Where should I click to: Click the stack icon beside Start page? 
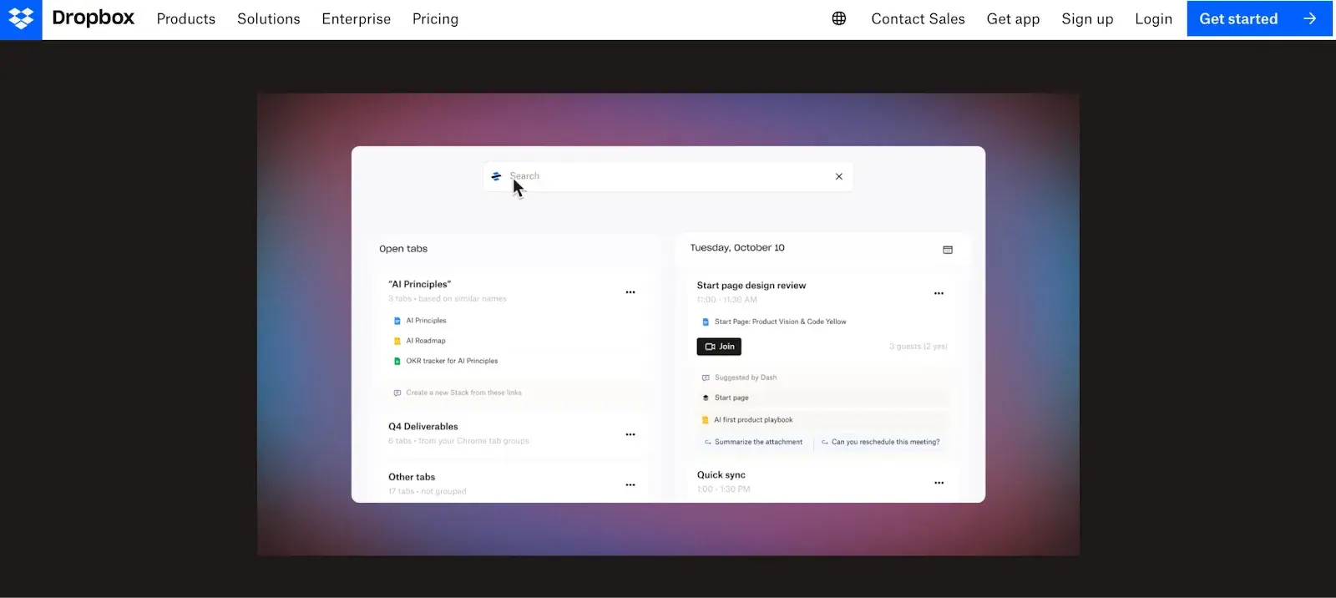[706, 398]
